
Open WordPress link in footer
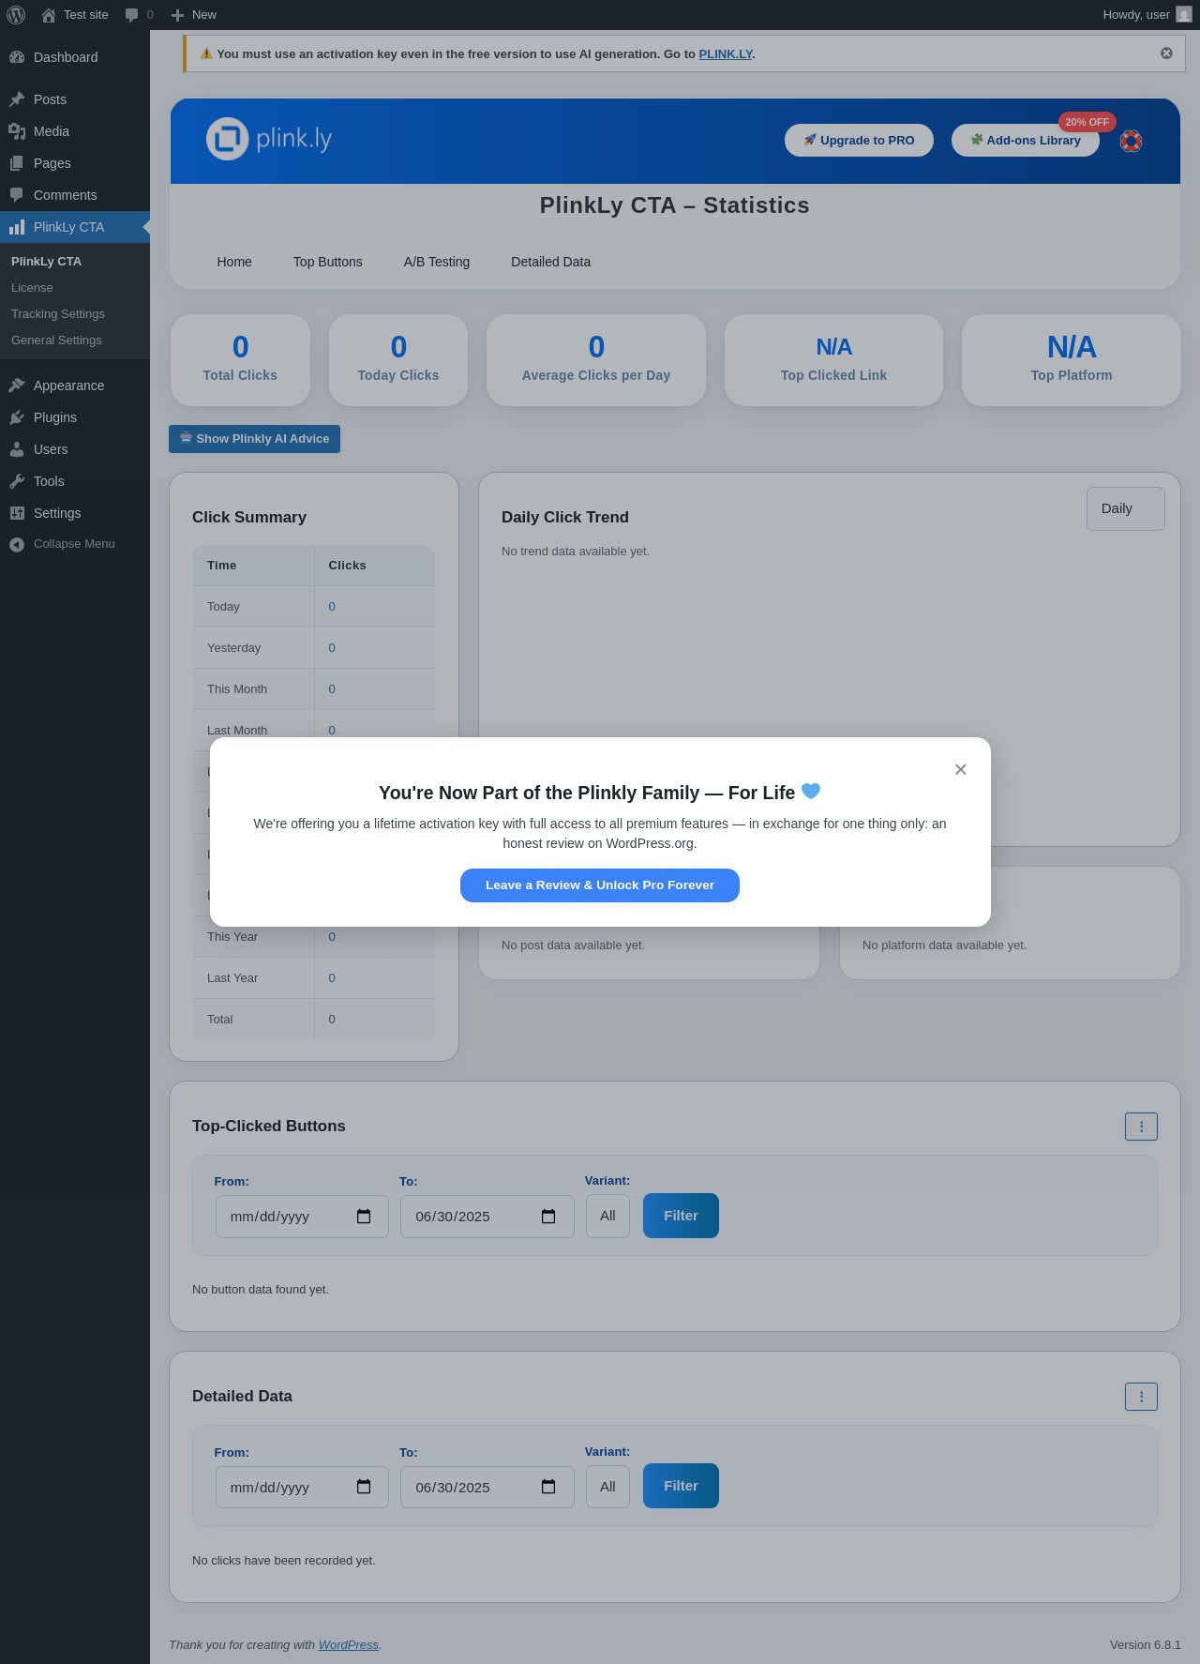click(349, 1645)
